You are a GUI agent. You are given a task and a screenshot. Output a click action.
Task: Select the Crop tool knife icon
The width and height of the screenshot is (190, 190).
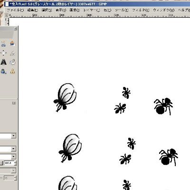12,53
